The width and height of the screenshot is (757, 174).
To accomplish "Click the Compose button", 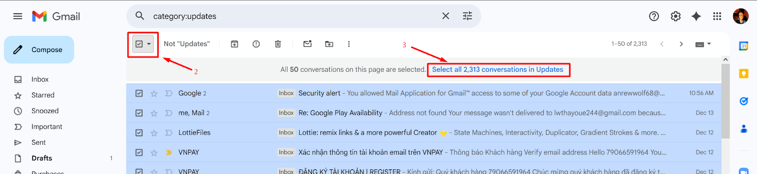I will pos(39,50).
